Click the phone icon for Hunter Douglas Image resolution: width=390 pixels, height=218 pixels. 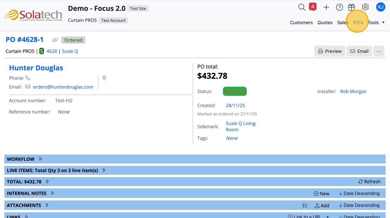[x=28, y=78]
